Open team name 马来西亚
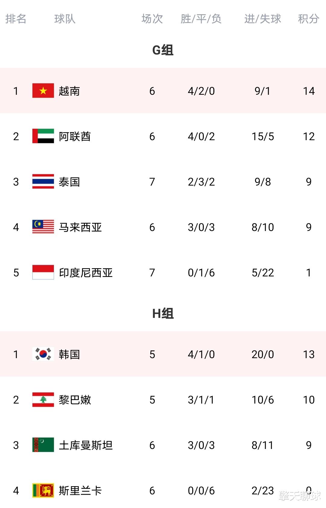The width and height of the screenshot is (326, 508). (80, 227)
